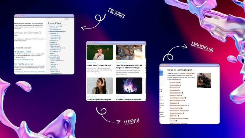Open the 'Future Tense Rock' link
The image size is (245, 138).
coord(175,108)
